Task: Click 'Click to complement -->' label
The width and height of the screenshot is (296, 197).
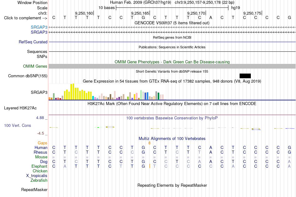Action: pyautogui.click(x=26, y=18)
